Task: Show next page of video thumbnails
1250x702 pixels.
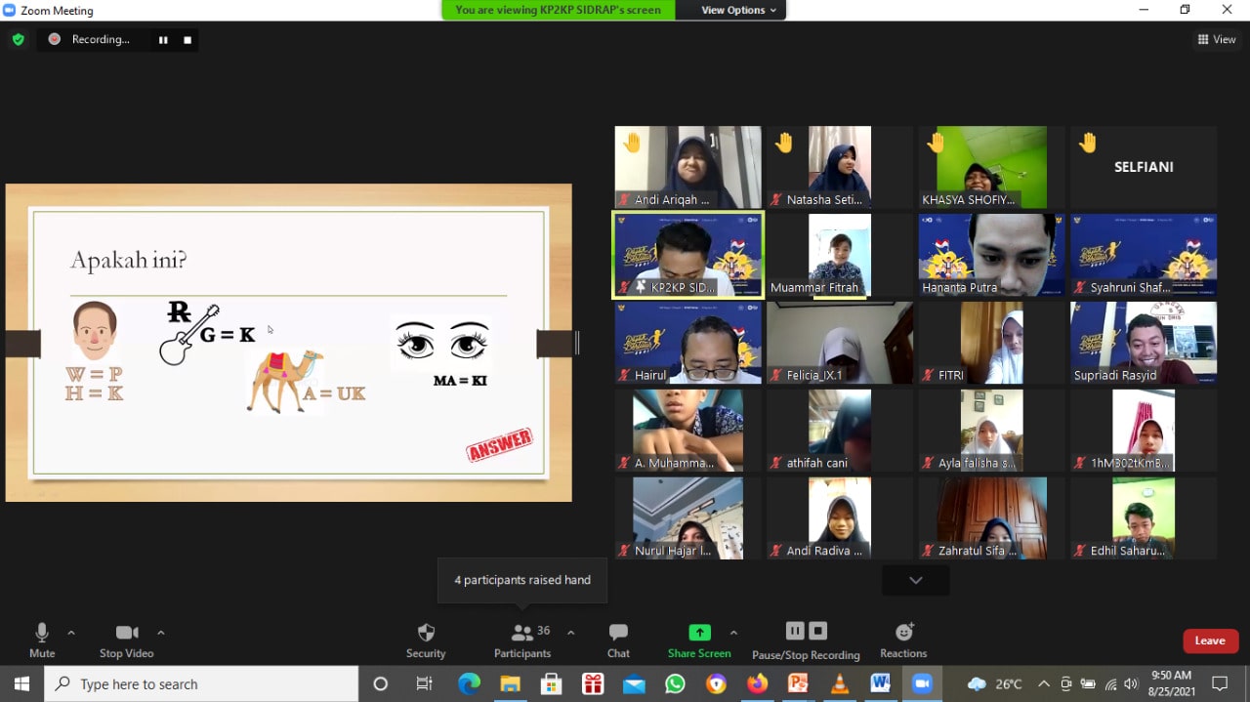Action: (x=915, y=580)
